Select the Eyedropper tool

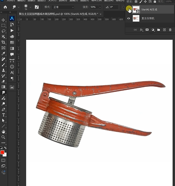[x=3, y=53]
